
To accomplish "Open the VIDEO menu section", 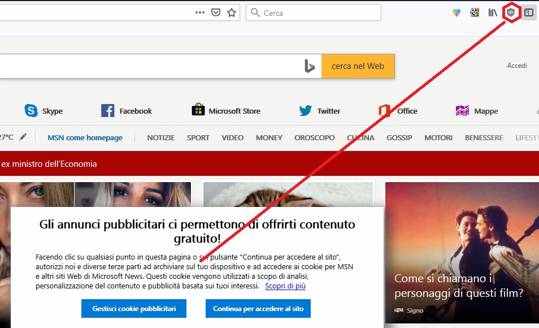I will click(232, 137).
